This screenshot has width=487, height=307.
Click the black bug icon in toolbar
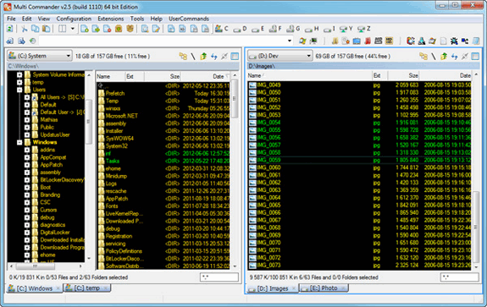tap(454, 41)
